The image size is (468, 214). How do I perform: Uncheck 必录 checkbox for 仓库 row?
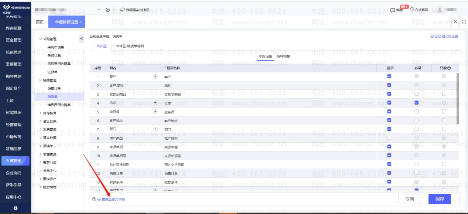(417, 103)
